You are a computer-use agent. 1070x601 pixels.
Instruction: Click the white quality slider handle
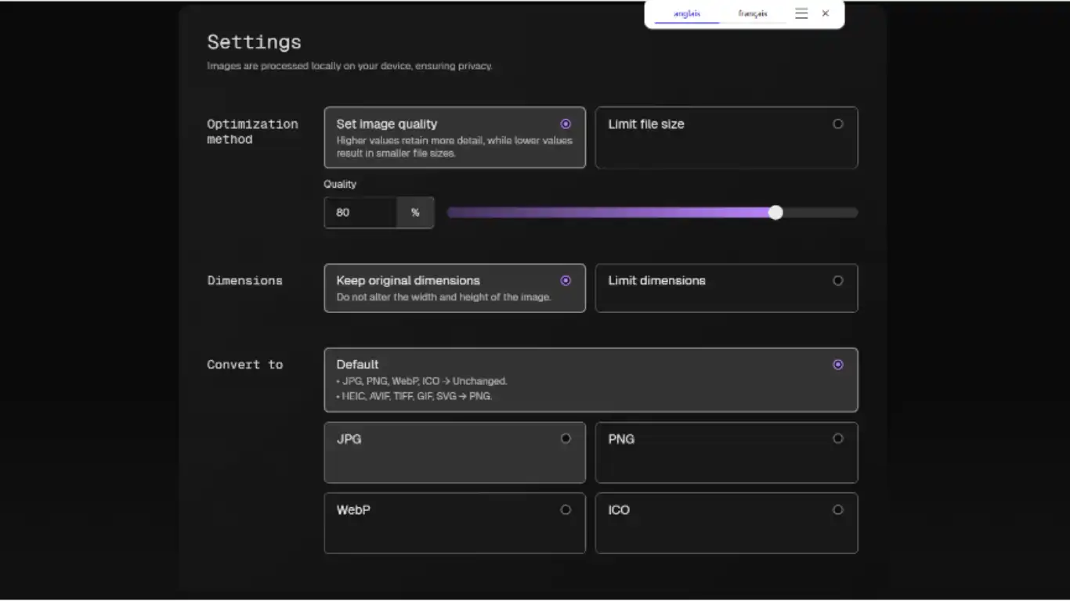click(x=775, y=212)
